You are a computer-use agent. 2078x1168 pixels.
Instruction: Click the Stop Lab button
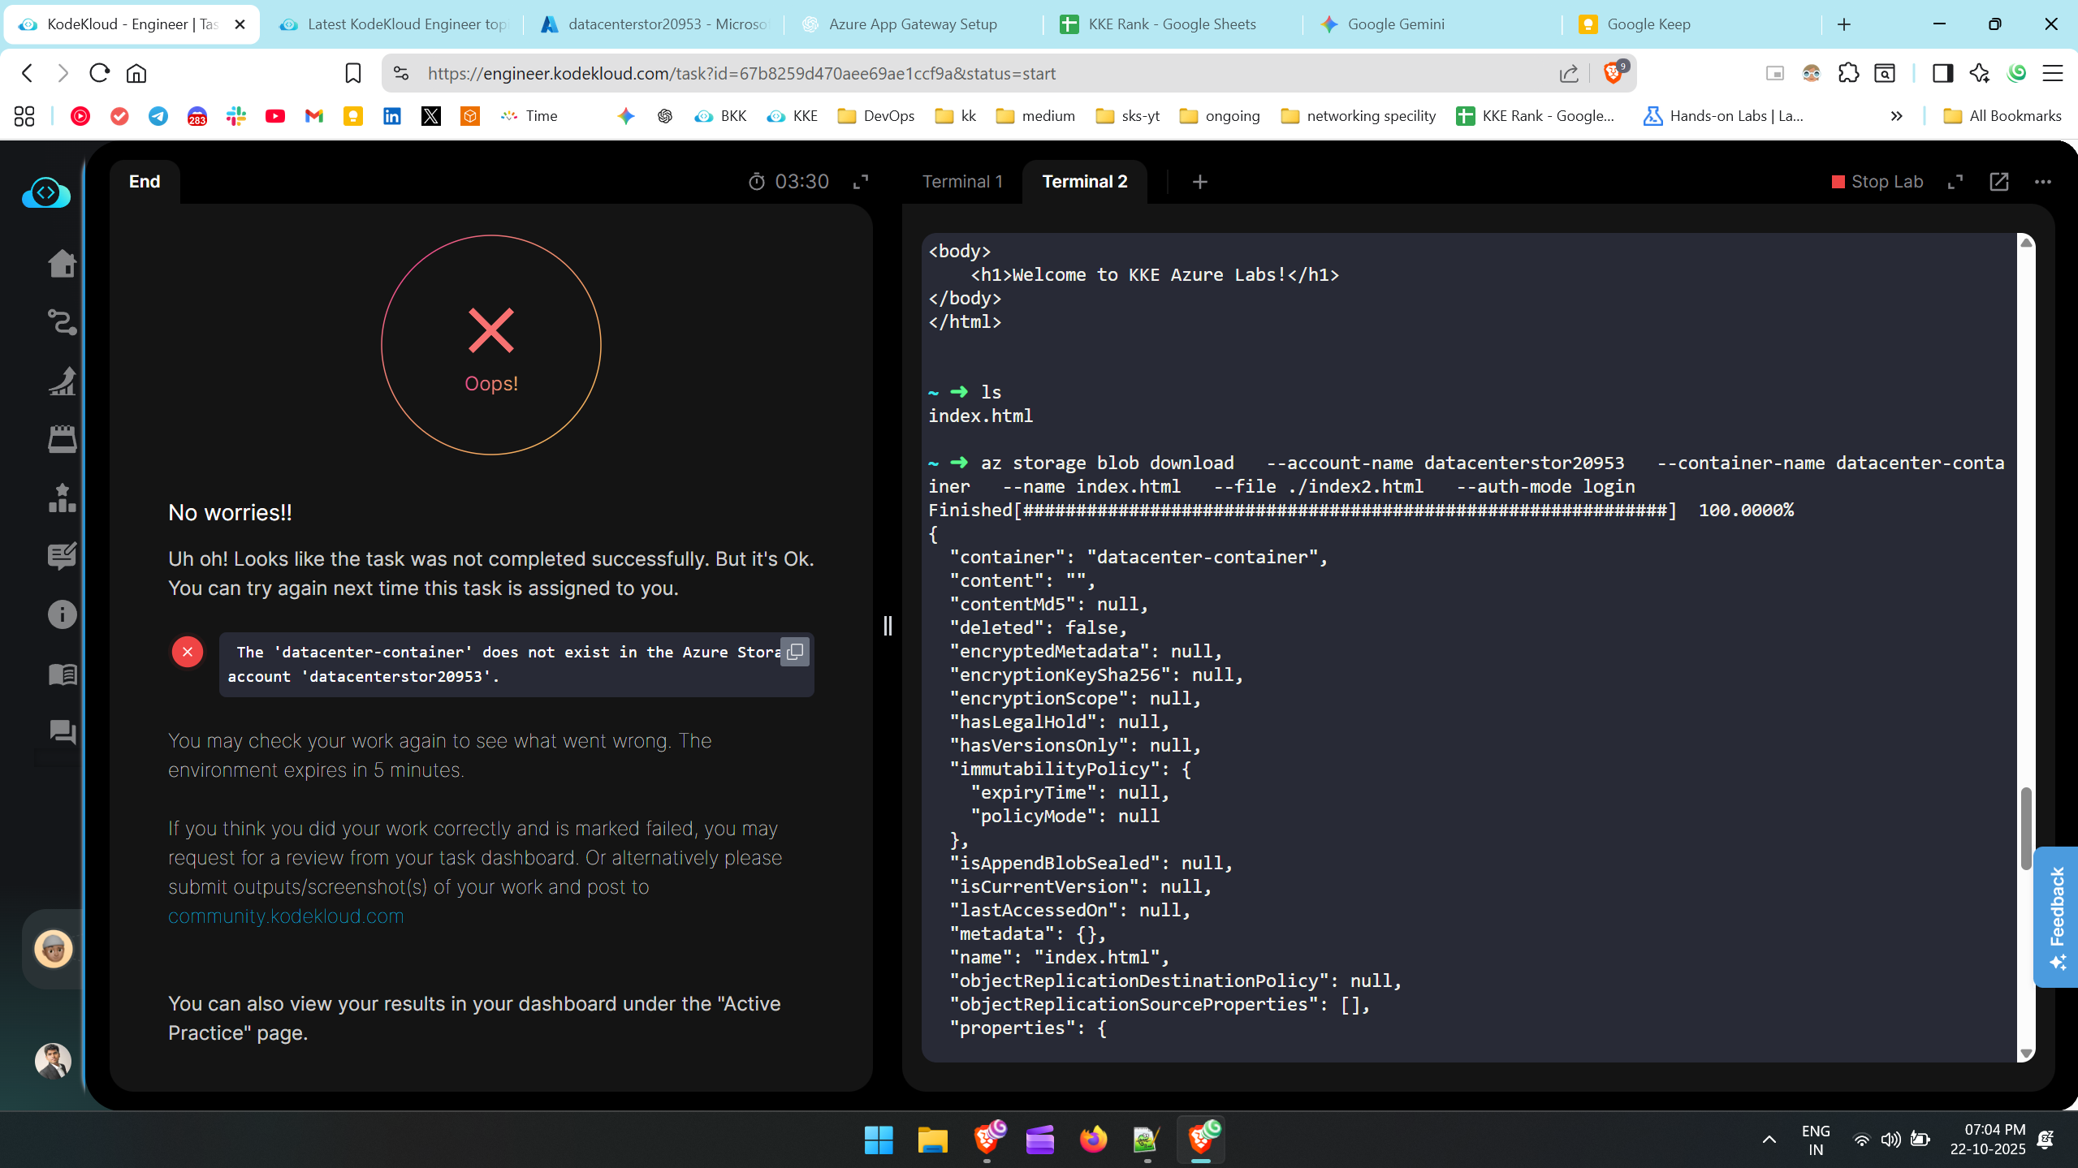pos(1877,182)
